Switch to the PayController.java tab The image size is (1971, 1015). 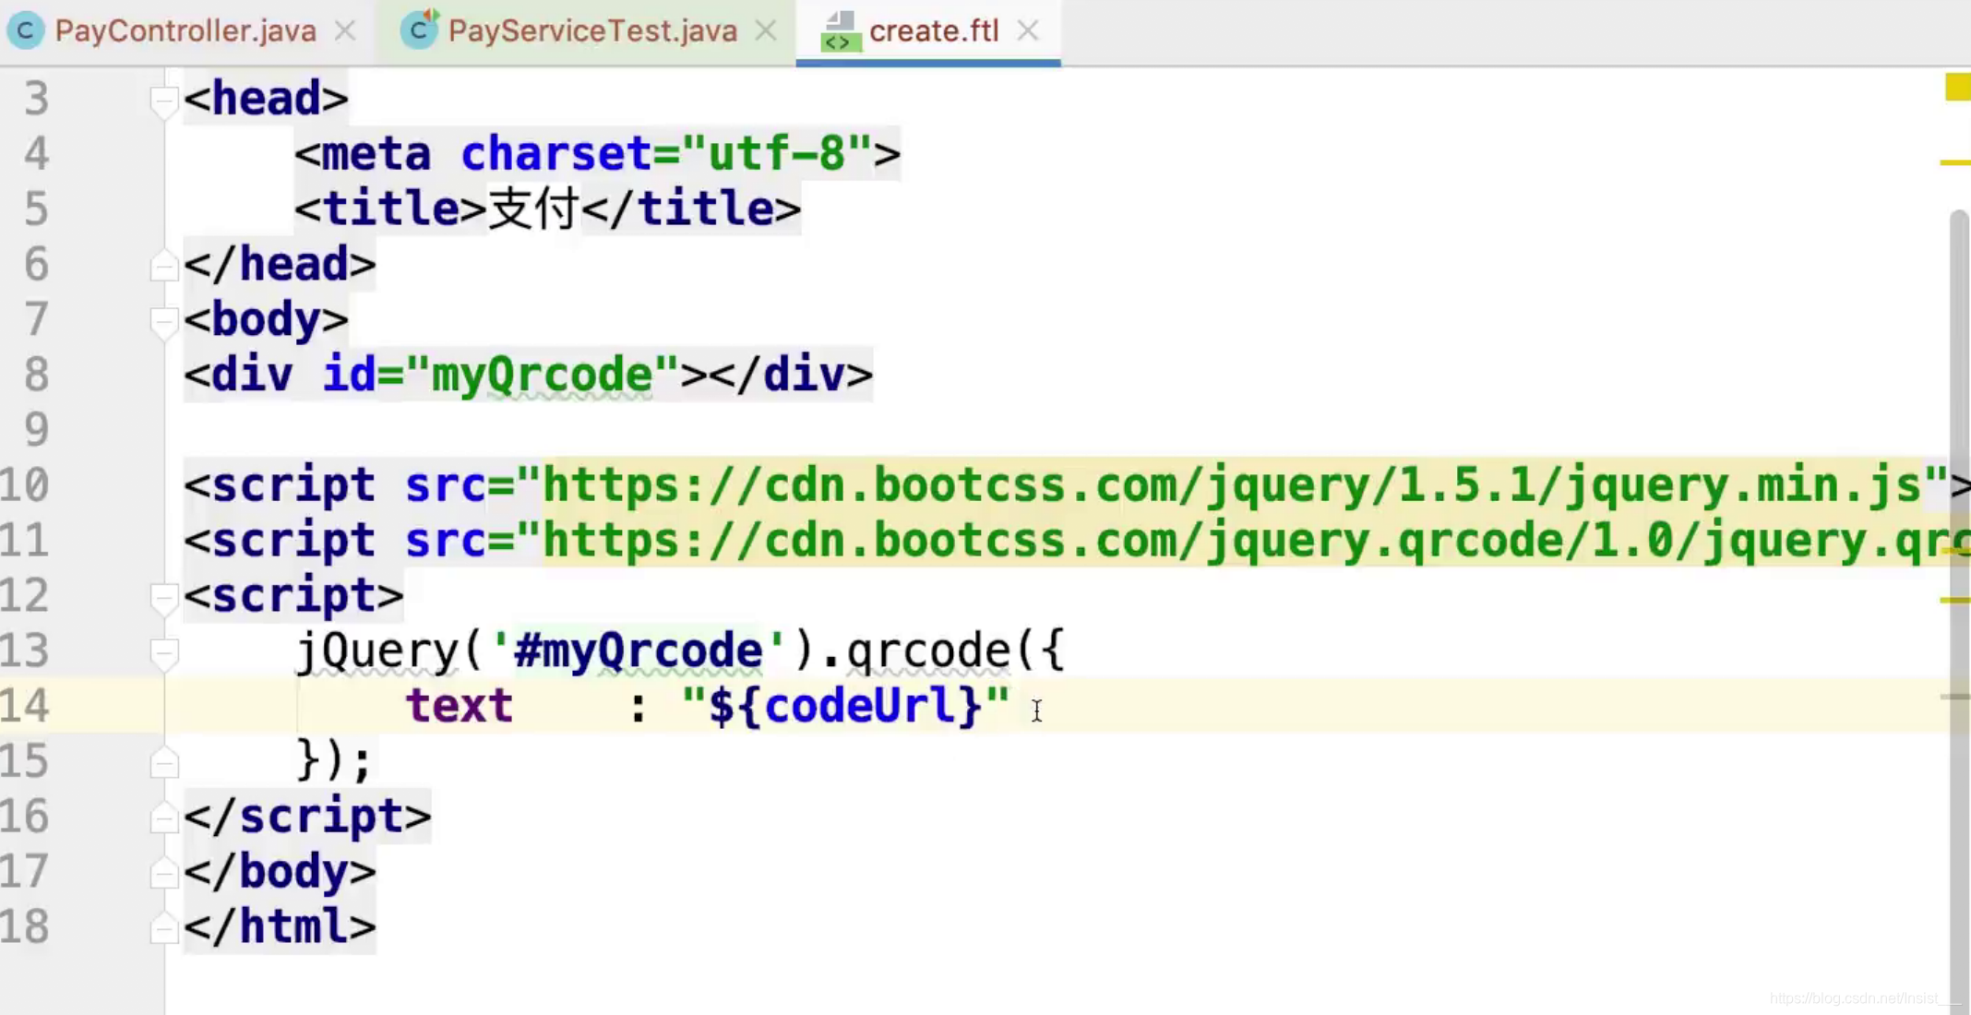pyautogui.click(x=185, y=31)
